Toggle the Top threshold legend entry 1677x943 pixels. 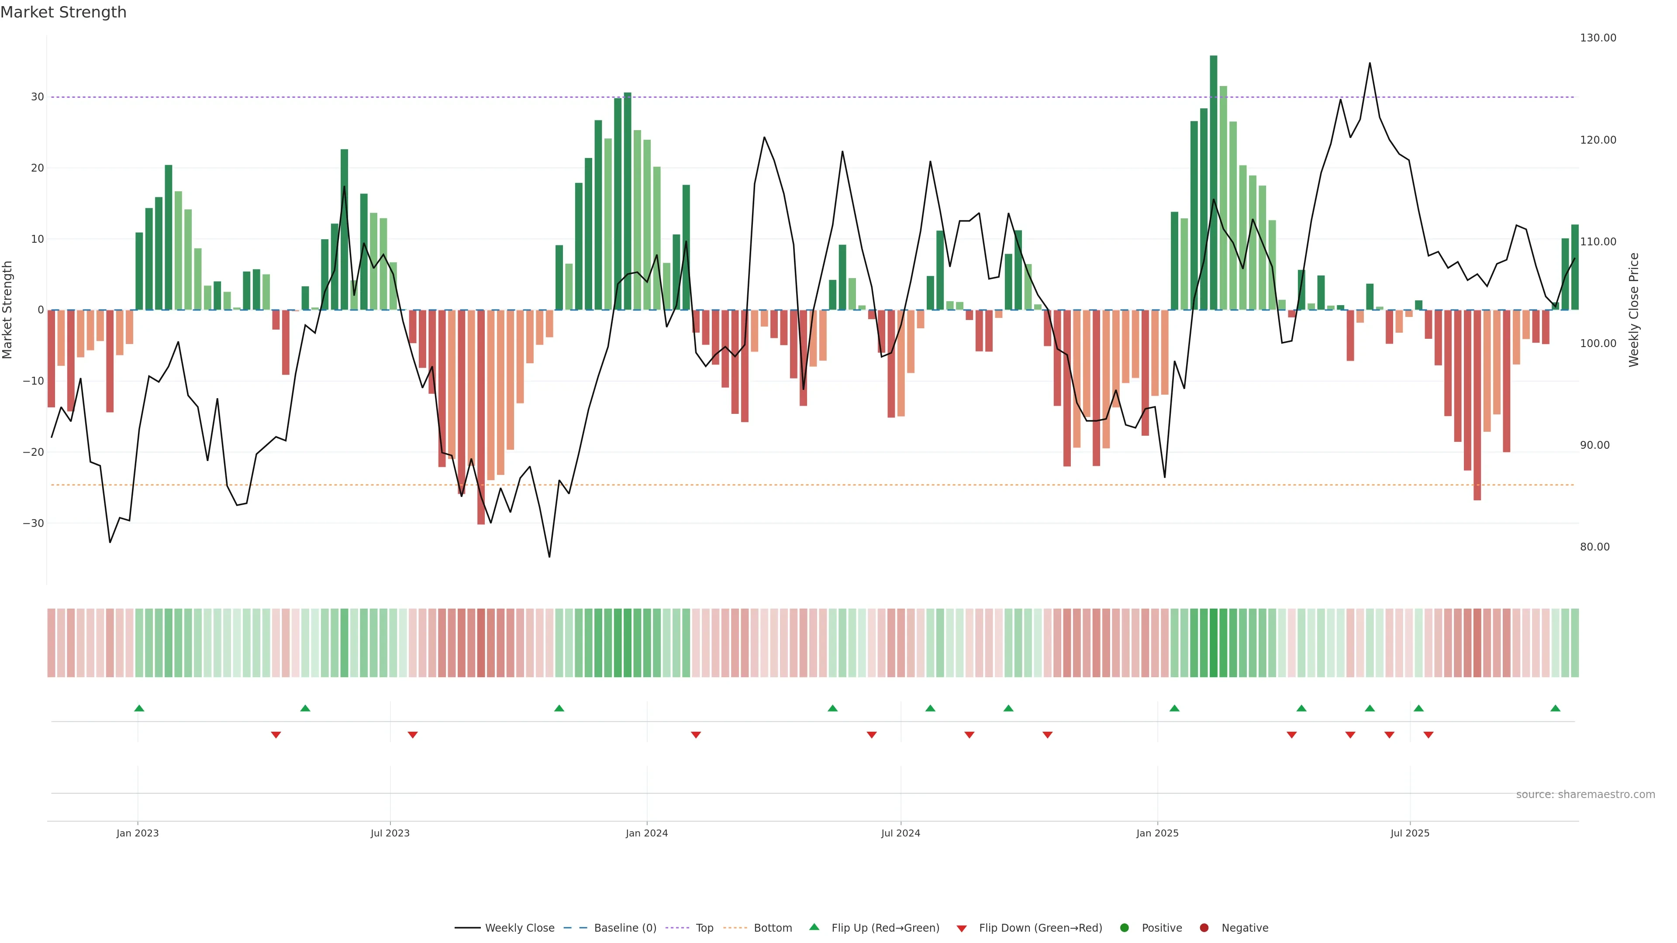tap(704, 928)
